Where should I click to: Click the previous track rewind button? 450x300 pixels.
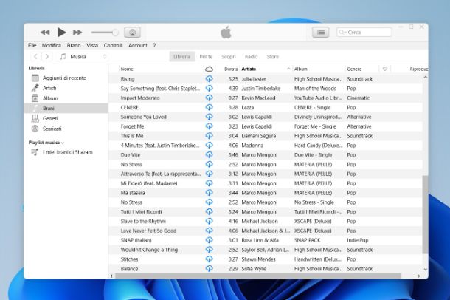(45, 33)
